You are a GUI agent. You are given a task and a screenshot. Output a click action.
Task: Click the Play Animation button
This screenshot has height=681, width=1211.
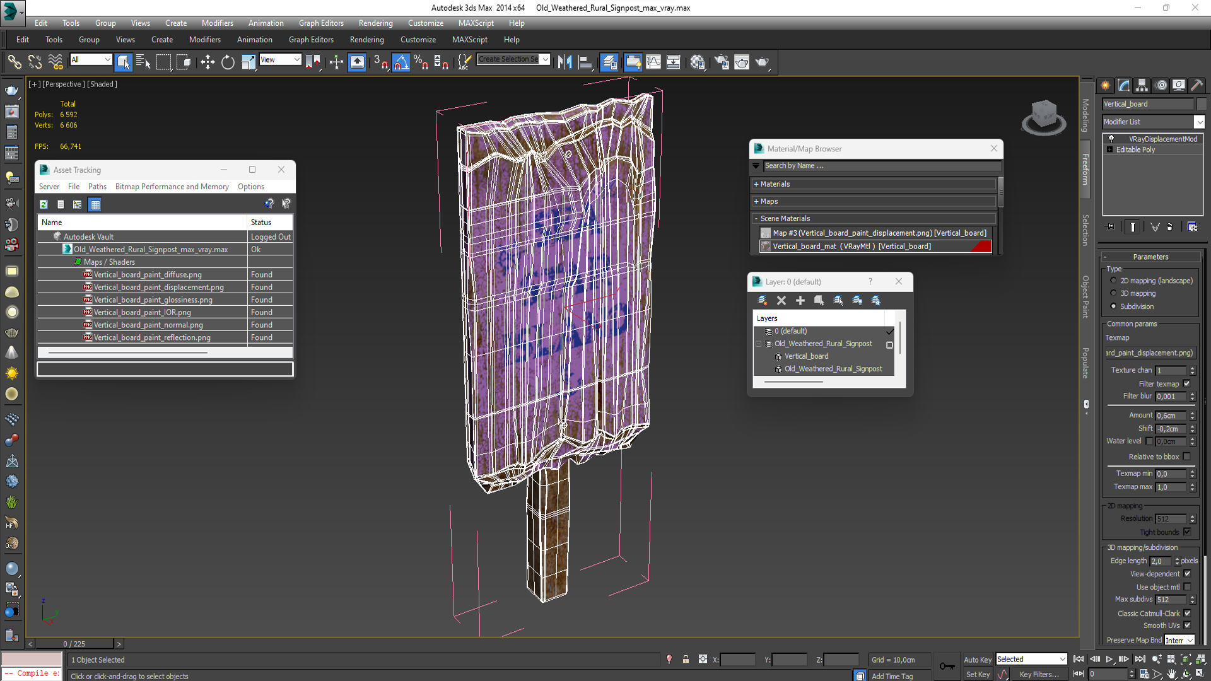pos(1109,659)
